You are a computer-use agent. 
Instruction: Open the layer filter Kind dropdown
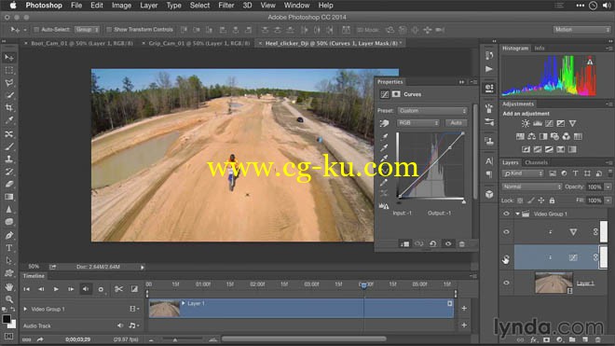point(524,173)
